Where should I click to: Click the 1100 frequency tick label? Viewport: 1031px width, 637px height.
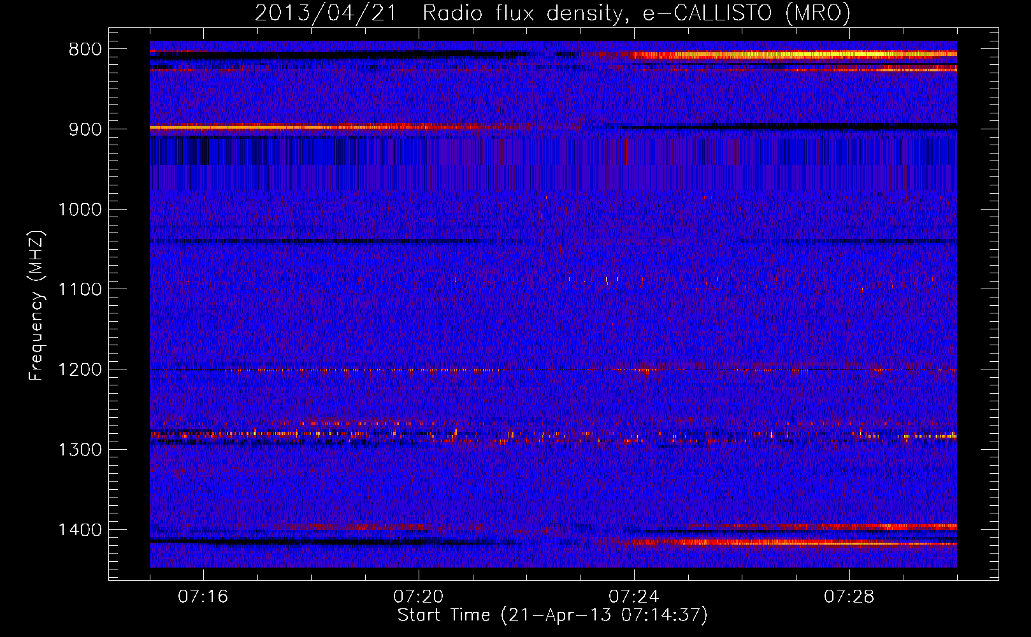coord(80,290)
